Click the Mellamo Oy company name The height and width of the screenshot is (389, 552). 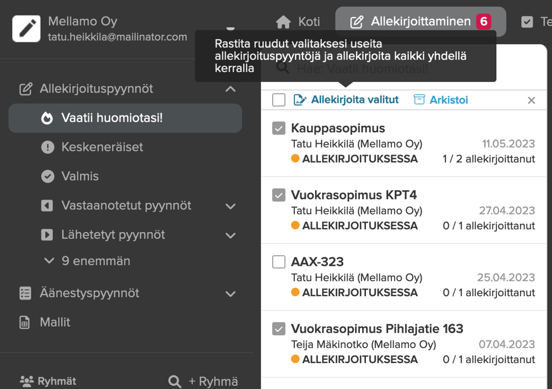click(83, 21)
